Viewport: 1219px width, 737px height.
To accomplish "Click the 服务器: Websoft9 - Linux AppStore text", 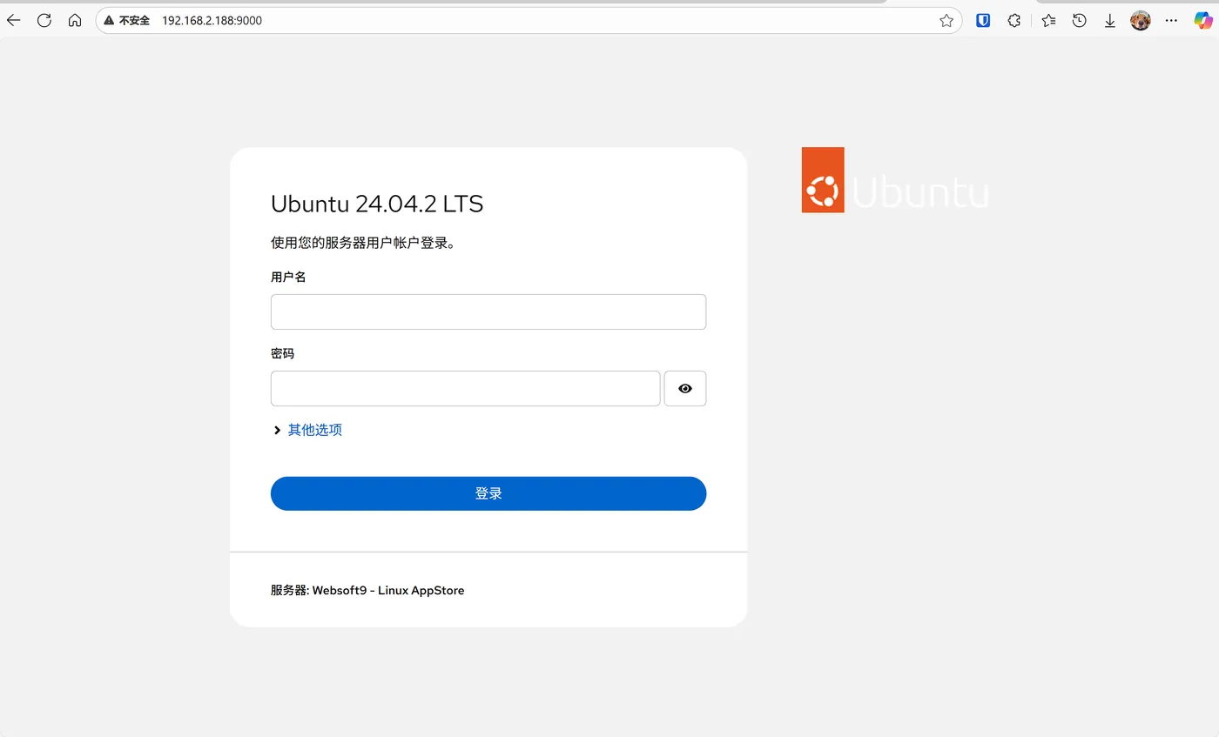I will (x=367, y=590).
